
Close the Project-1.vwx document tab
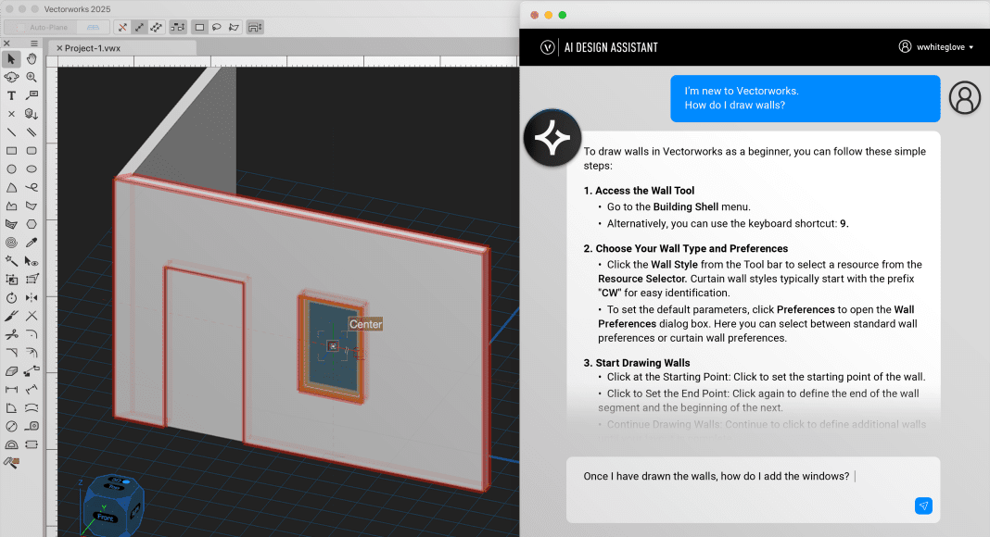tap(60, 48)
